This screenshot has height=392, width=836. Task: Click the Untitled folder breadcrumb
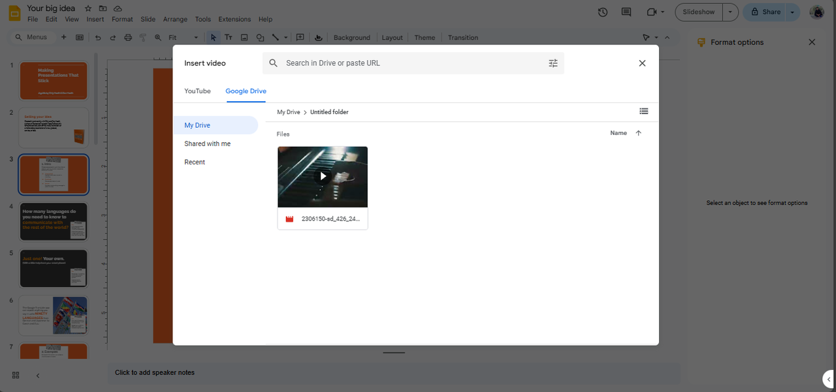click(329, 112)
